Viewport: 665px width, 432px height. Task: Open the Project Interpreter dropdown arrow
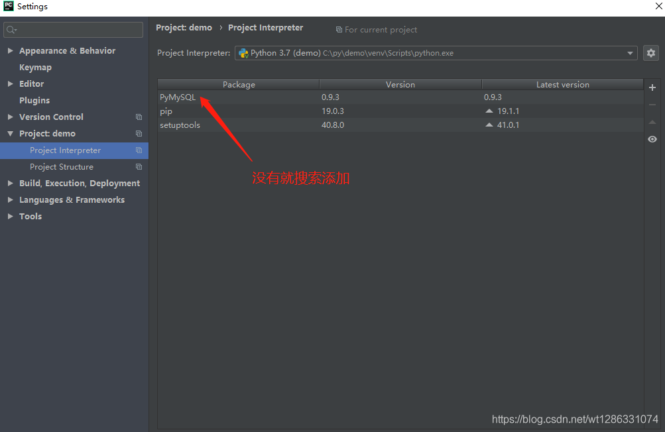630,53
